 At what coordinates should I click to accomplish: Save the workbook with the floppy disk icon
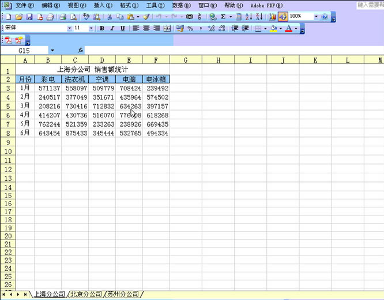(29, 17)
